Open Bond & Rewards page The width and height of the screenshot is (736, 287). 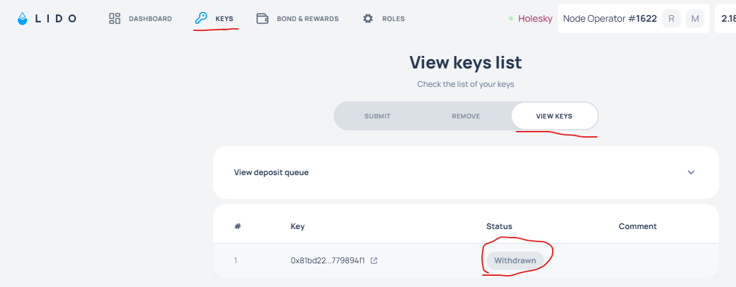[x=307, y=19]
